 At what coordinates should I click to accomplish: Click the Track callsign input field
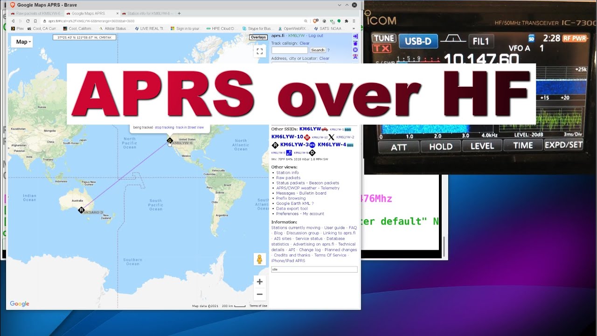tap(290, 50)
